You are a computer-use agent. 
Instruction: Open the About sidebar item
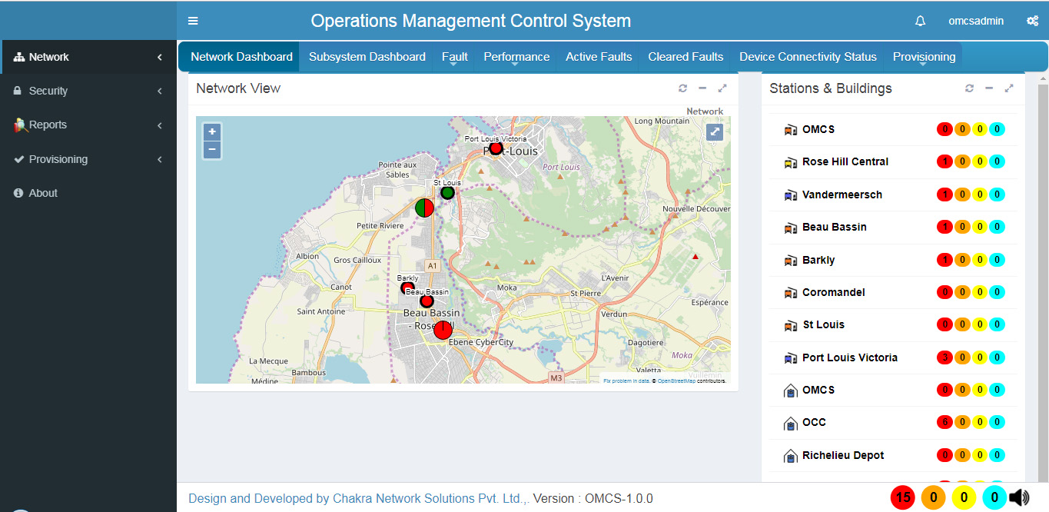pyautogui.click(x=89, y=193)
